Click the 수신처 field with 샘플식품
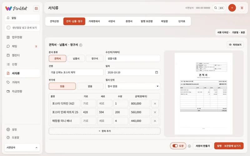 [x=133, y=58]
